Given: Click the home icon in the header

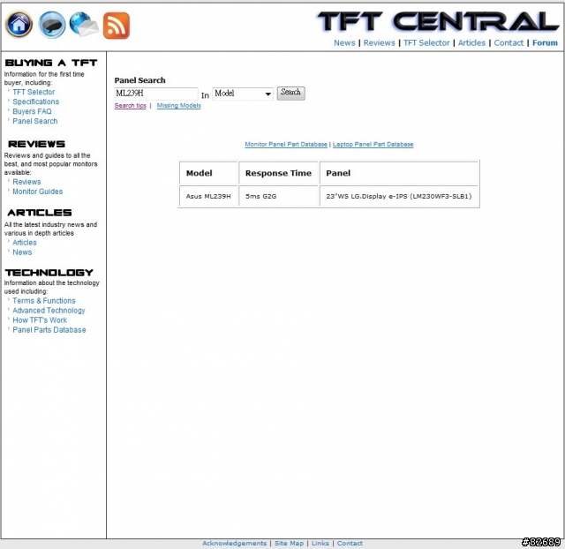Looking at the screenshot, I should click(x=19, y=24).
